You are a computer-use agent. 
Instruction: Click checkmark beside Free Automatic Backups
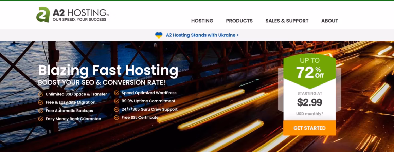coord(40,111)
